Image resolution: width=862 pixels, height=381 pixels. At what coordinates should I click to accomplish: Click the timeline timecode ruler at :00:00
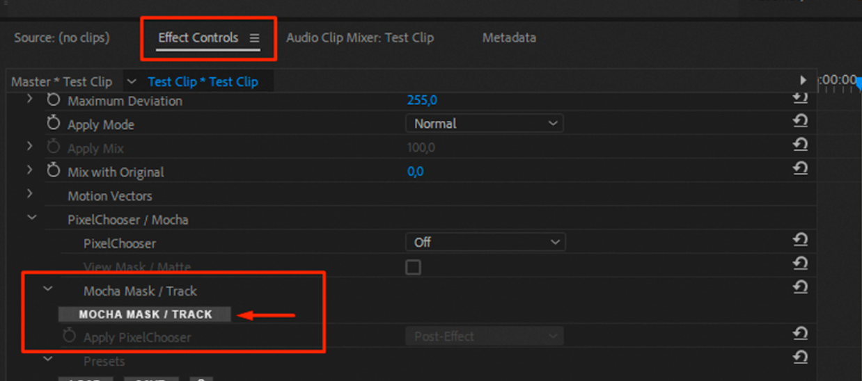(839, 80)
